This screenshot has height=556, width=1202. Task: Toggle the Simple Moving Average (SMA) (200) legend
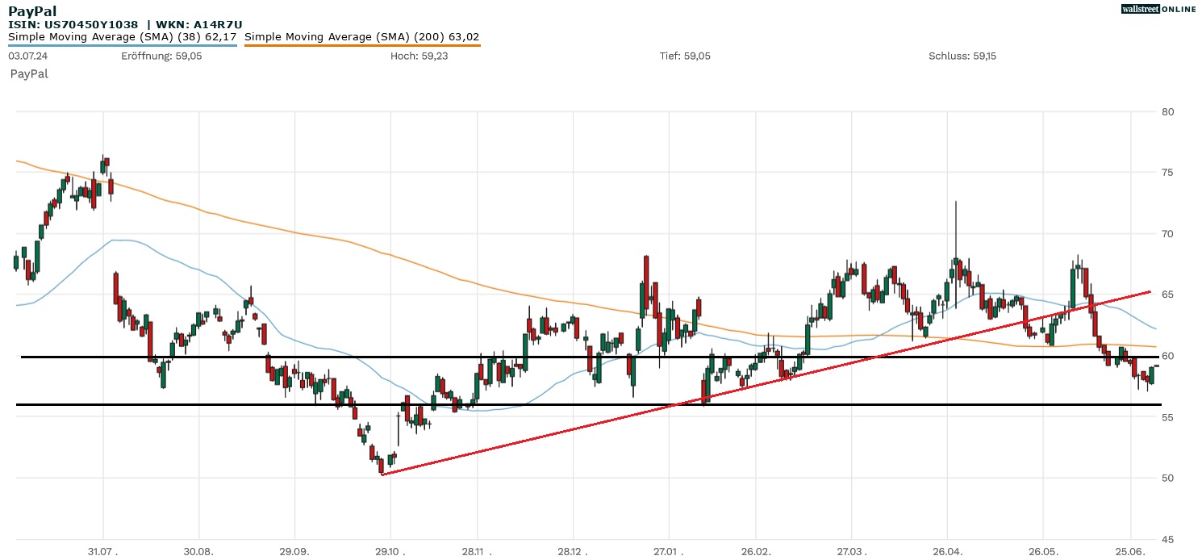[x=361, y=36]
